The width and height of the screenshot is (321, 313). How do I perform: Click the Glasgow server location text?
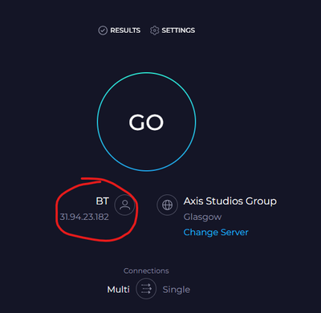pos(202,217)
